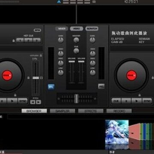
Task: Click the lock icon left of left pitch slider handle
Action: click(x=28, y=78)
